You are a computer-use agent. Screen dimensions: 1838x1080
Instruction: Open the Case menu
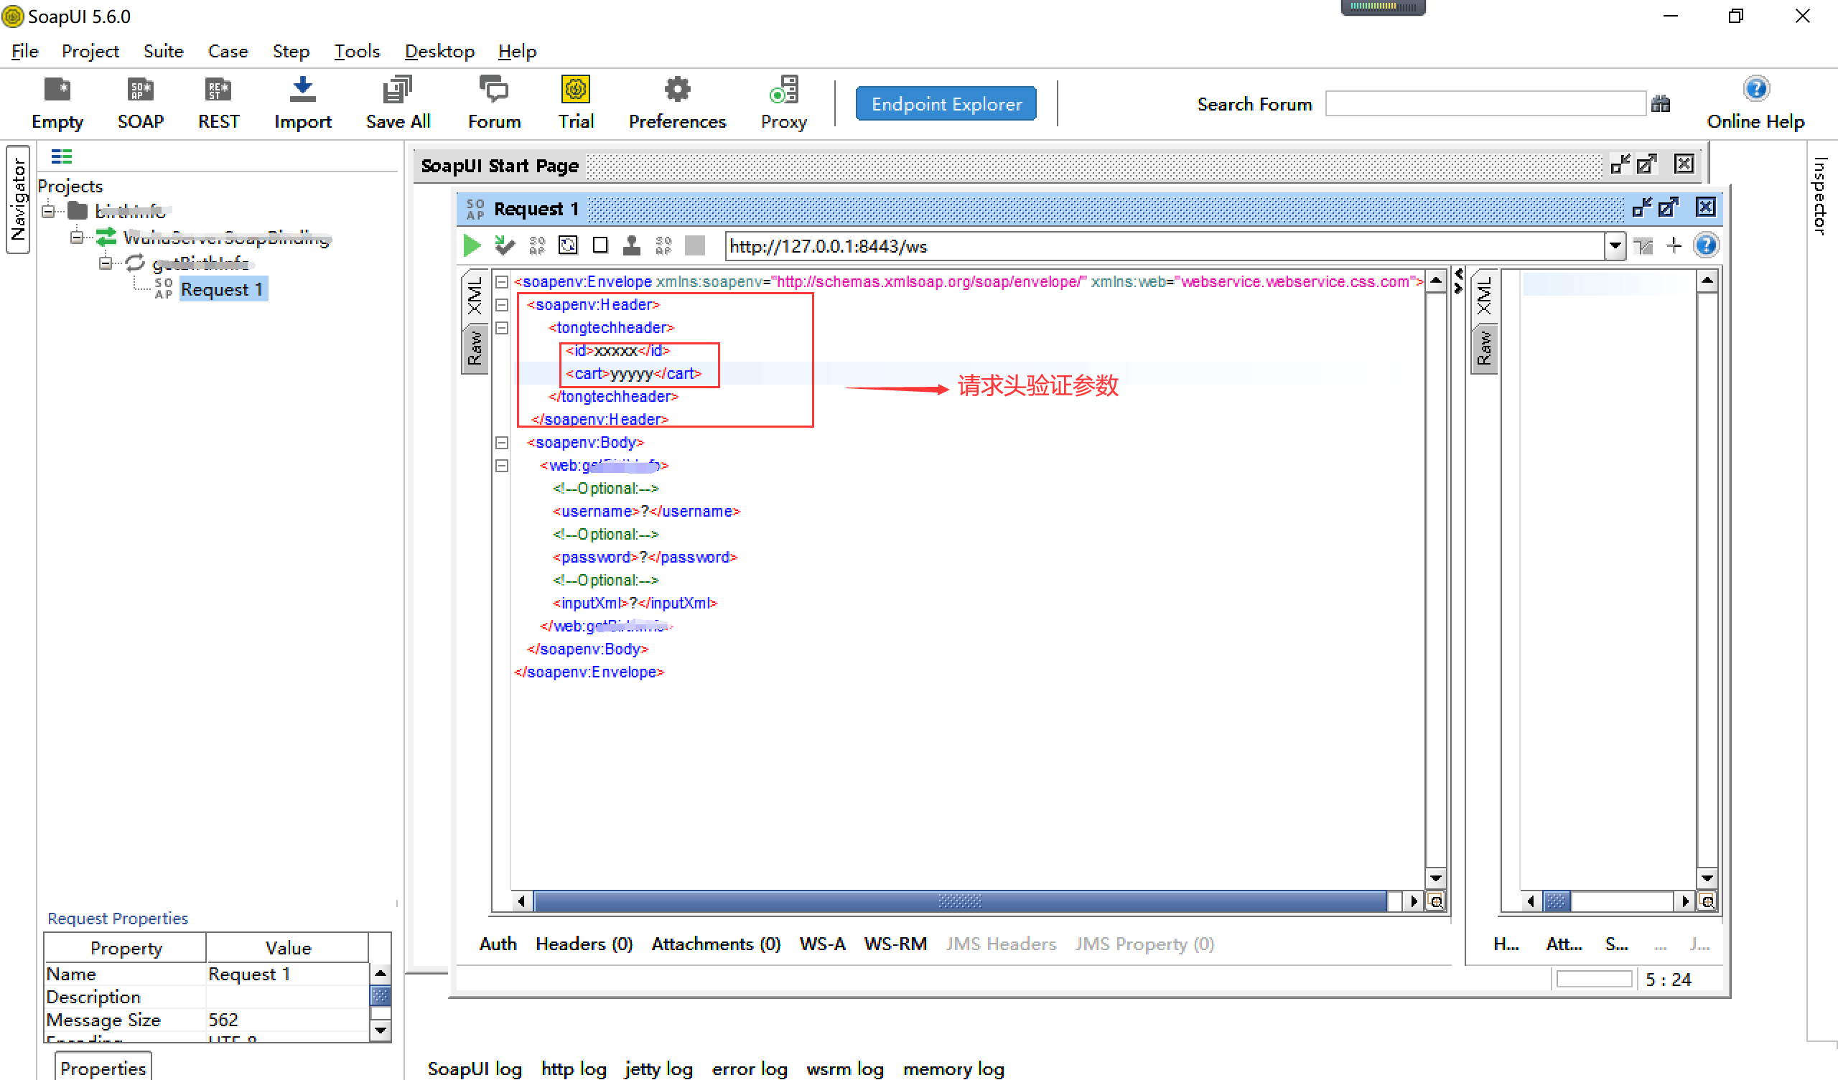coord(228,51)
